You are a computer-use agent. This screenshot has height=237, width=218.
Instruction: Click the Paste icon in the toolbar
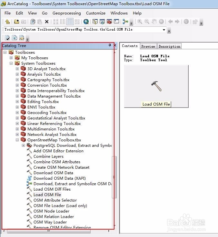point(40,22)
